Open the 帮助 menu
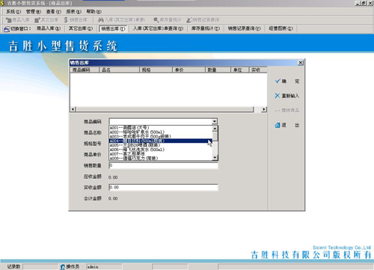 [x=93, y=11]
